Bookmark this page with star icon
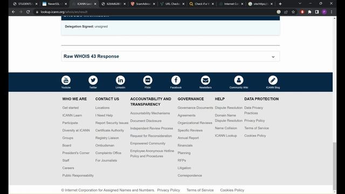345x194 pixels. tap(293, 12)
